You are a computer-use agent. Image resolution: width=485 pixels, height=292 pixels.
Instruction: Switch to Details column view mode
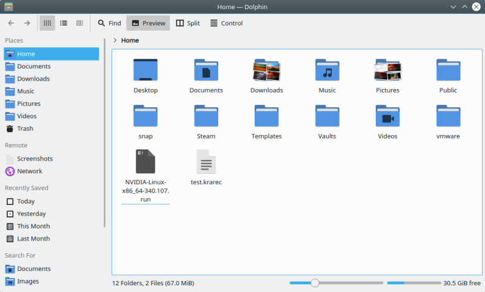click(x=79, y=23)
